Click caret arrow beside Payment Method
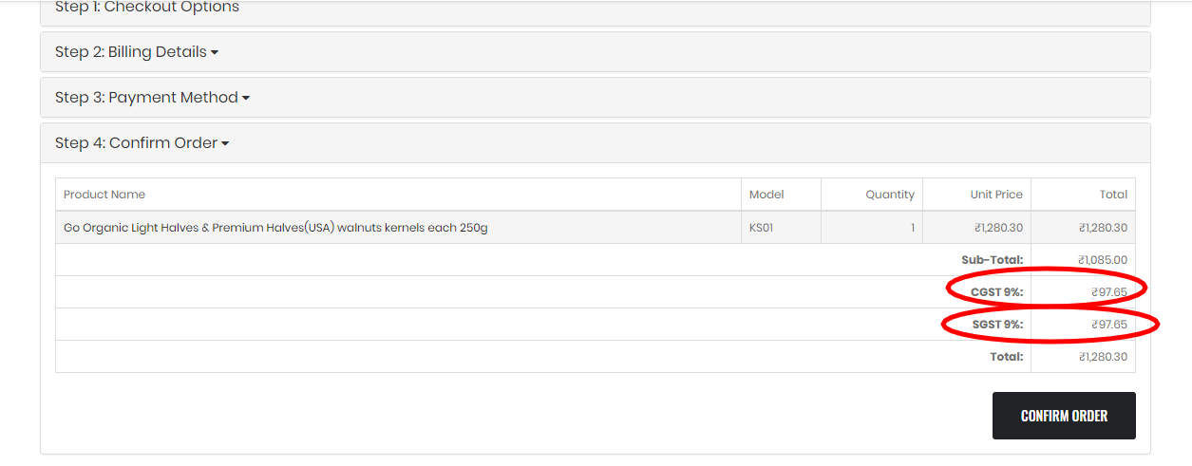 246,99
